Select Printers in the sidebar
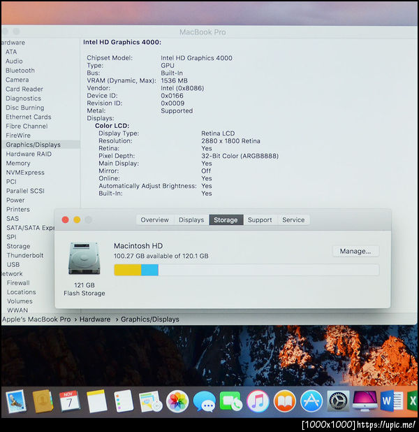Viewport: 419px width, 432px height. [x=18, y=210]
